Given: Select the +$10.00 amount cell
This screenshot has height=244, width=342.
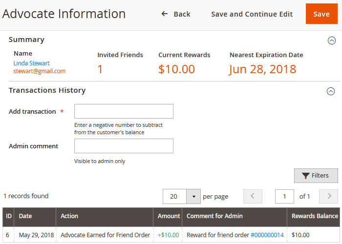Looking at the screenshot, I should point(169,235).
